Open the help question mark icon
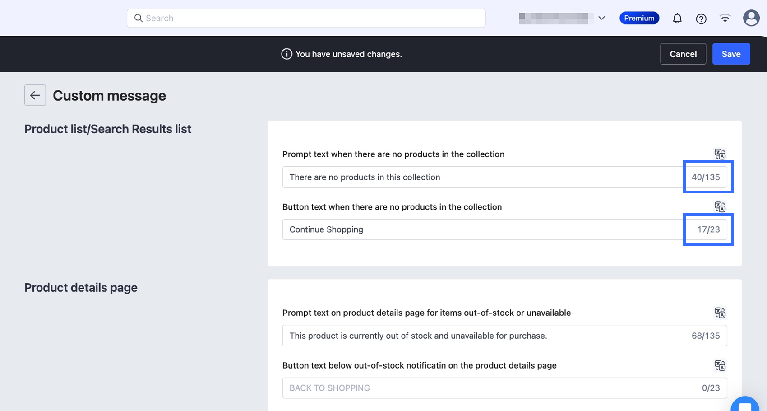The width and height of the screenshot is (767, 411). [701, 19]
